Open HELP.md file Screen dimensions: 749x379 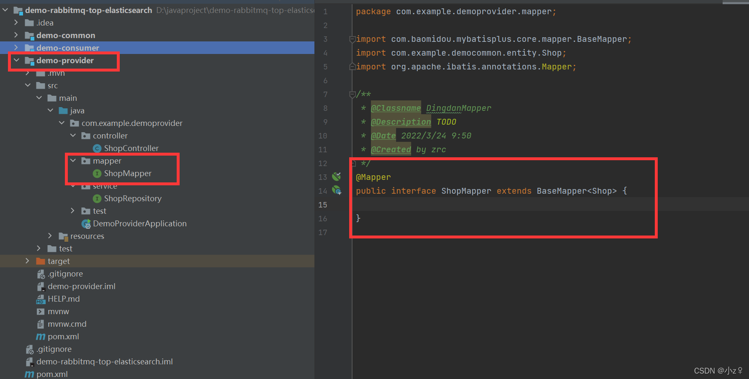(64, 299)
